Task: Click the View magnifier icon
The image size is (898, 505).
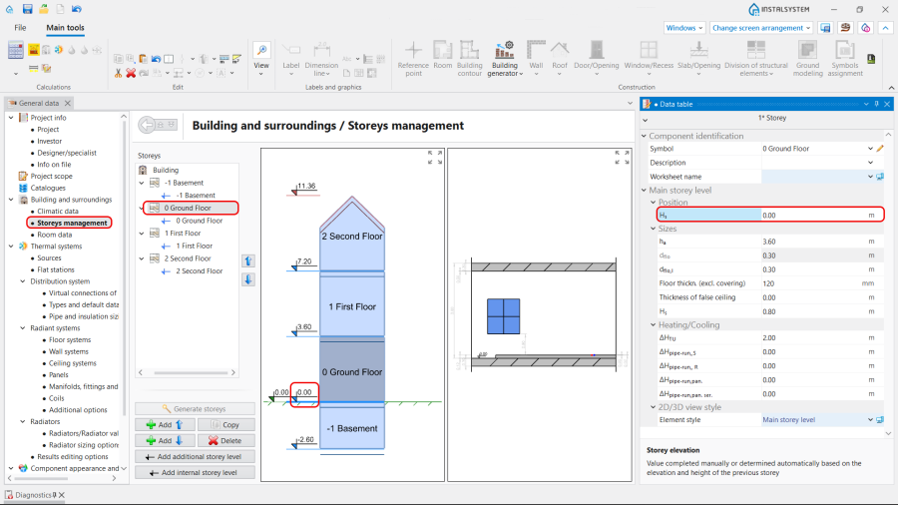Action: tap(261, 50)
